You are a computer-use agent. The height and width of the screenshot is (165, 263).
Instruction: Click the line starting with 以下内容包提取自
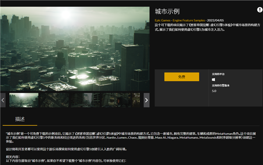click(x=66, y=161)
